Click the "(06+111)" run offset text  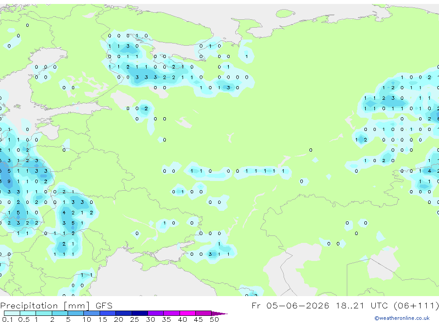pos(416,305)
